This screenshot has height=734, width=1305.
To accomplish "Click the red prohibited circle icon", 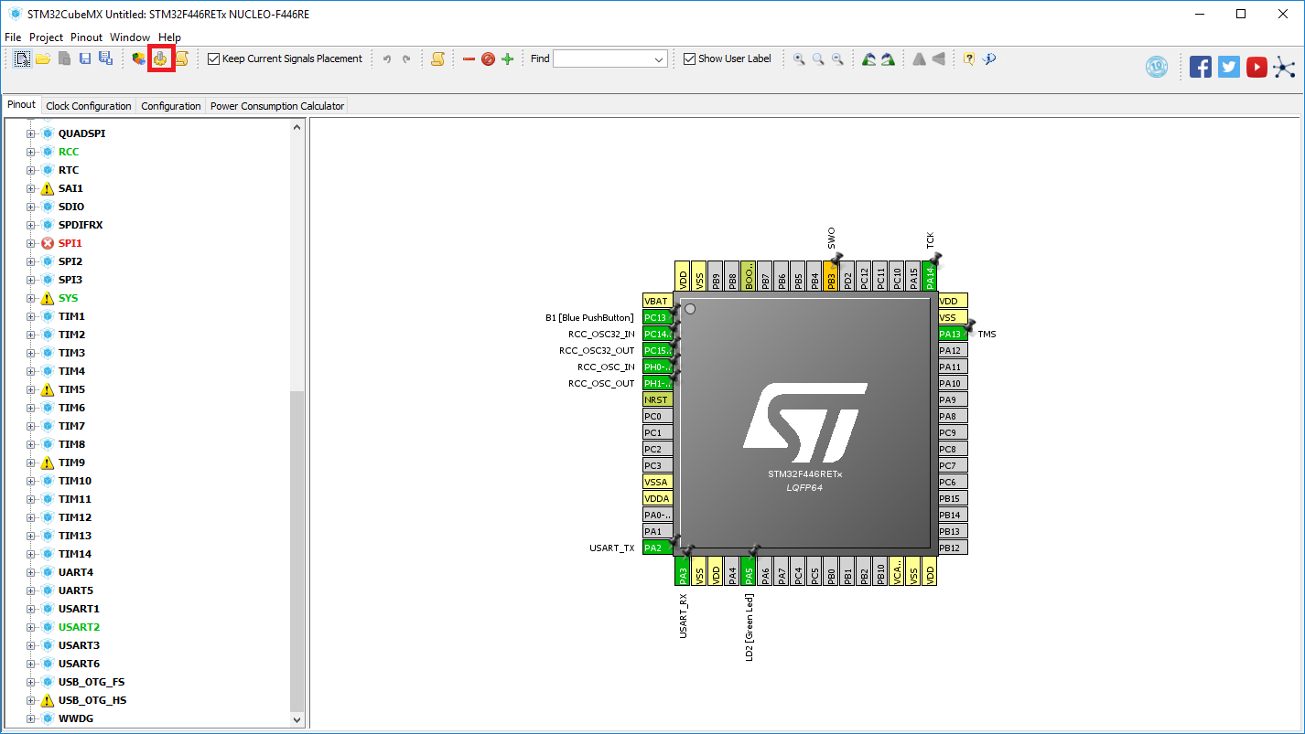I will [488, 59].
